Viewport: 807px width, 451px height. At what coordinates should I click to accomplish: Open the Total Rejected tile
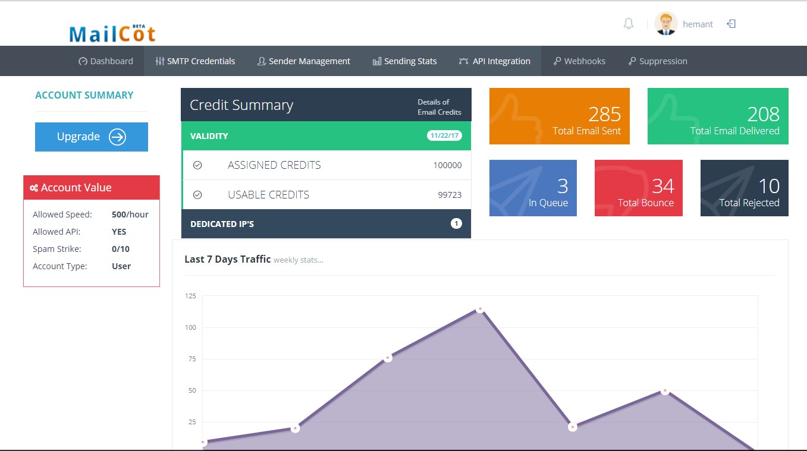(x=745, y=188)
